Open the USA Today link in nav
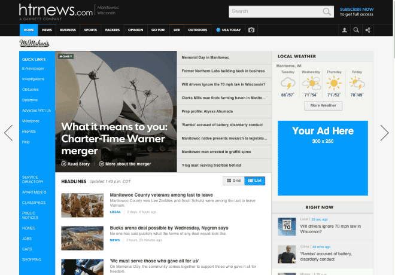395x275 pixels. (228, 30)
